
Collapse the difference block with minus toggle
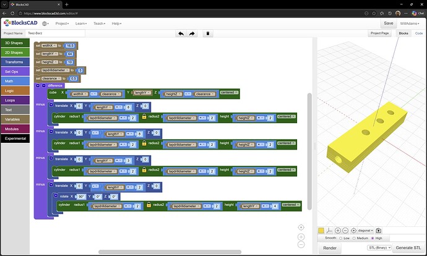(43, 85)
